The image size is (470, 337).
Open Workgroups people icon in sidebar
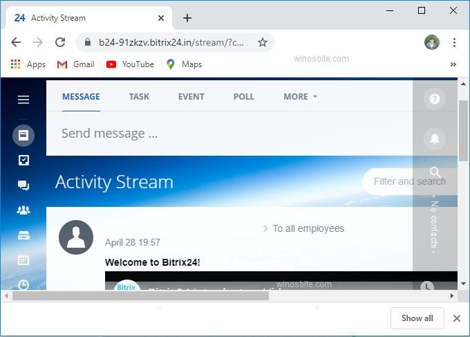(x=23, y=210)
